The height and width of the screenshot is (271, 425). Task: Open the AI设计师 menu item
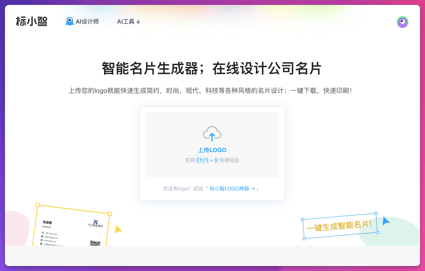82,21
